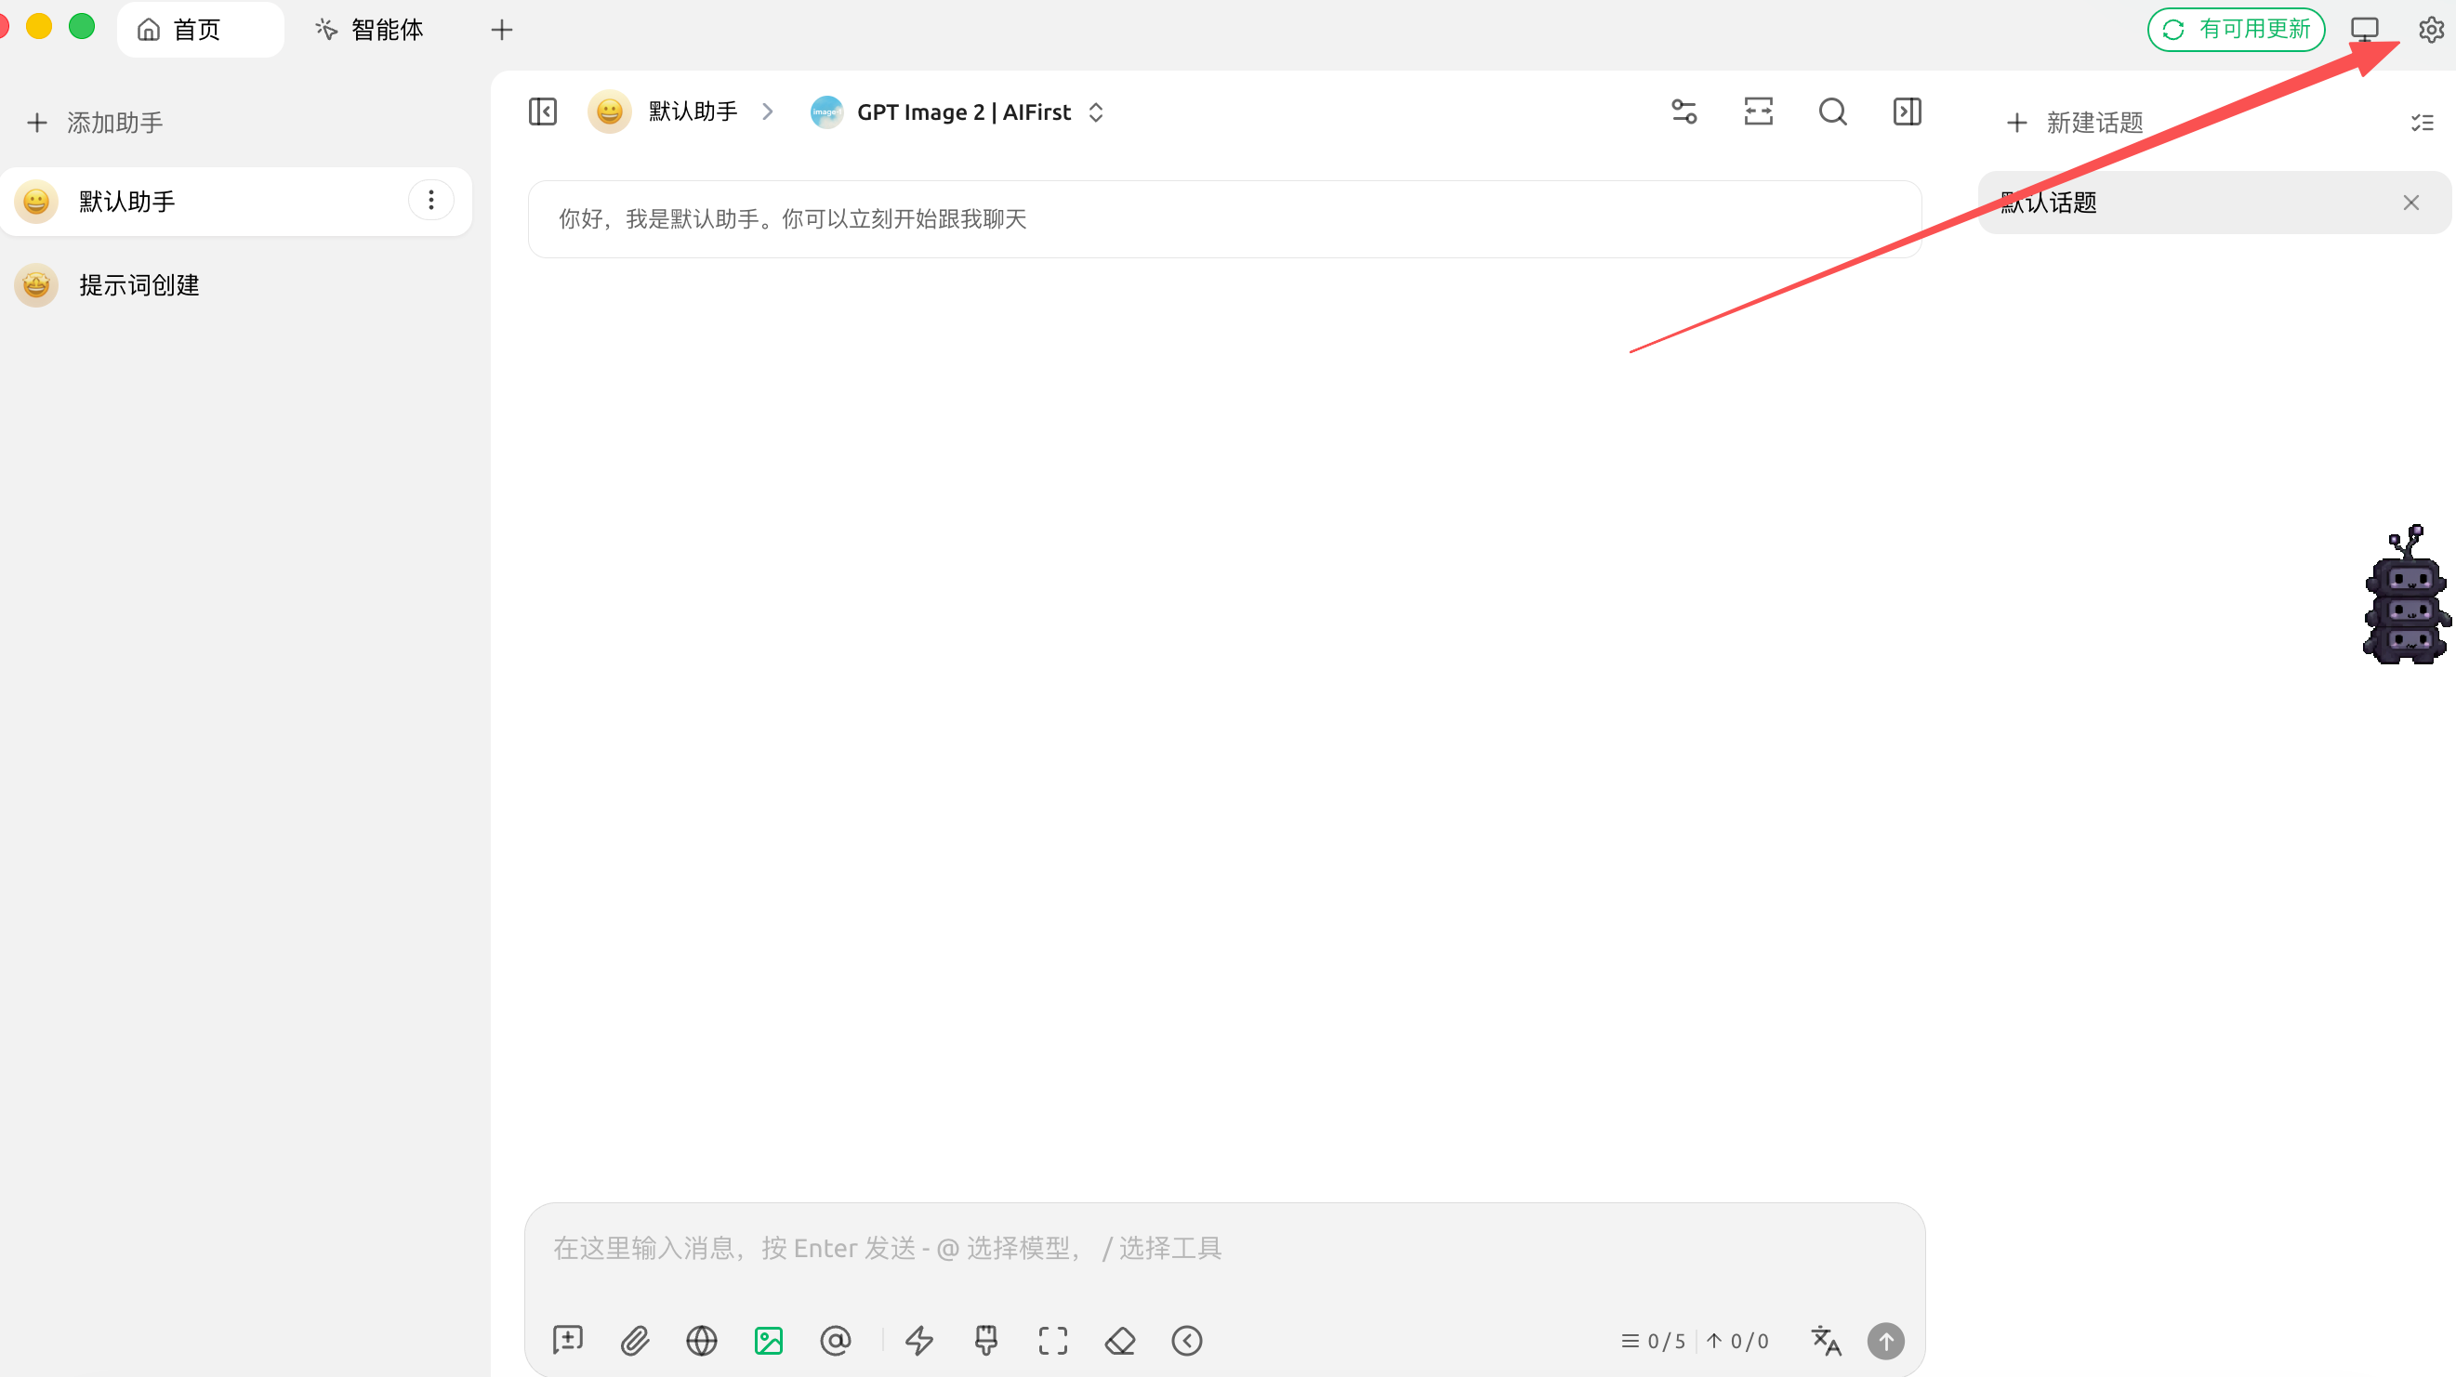Click the new topic chat icon in input toolbar
This screenshot has height=1377, width=2456.
pos(567,1341)
